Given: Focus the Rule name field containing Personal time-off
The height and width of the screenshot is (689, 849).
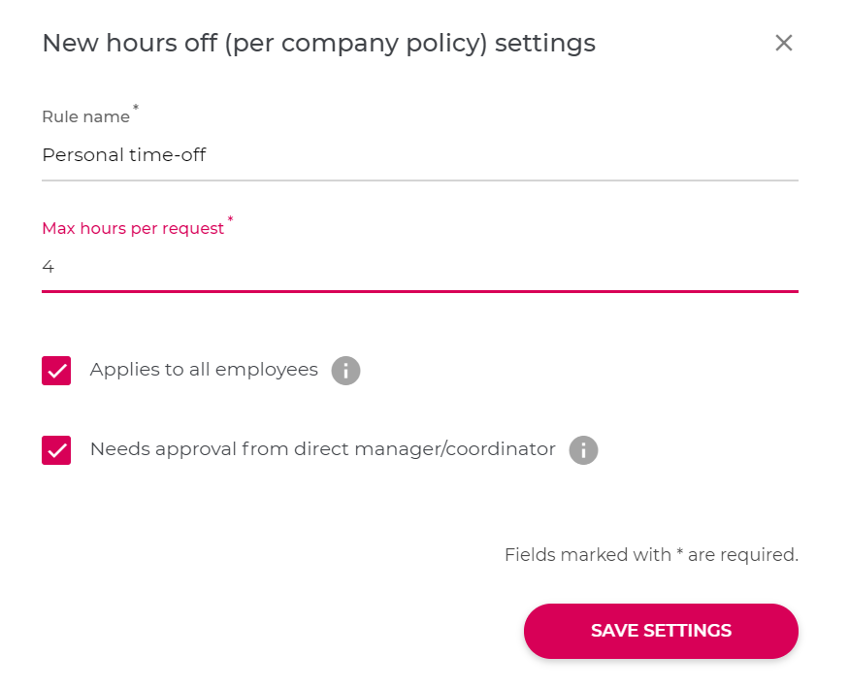Looking at the screenshot, I should pos(420,155).
